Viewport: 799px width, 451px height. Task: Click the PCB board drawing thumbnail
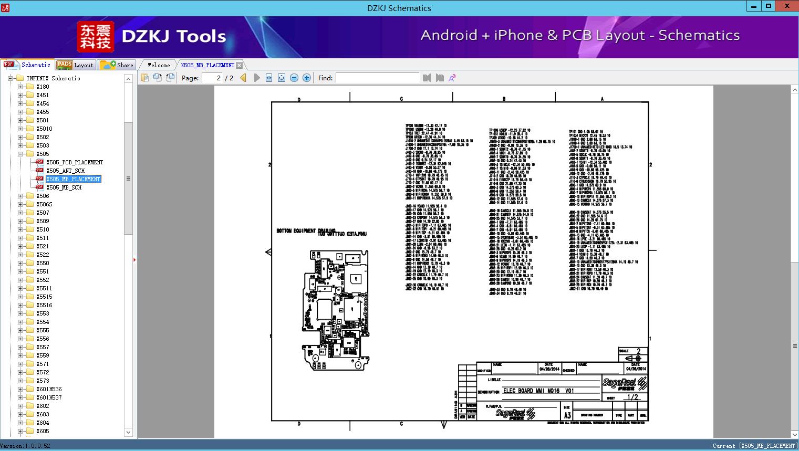pos(335,311)
